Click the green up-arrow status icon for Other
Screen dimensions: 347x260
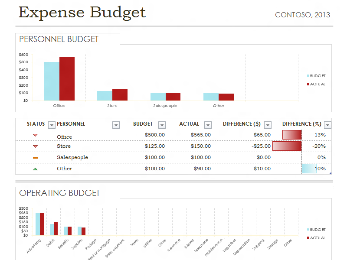tap(36, 169)
